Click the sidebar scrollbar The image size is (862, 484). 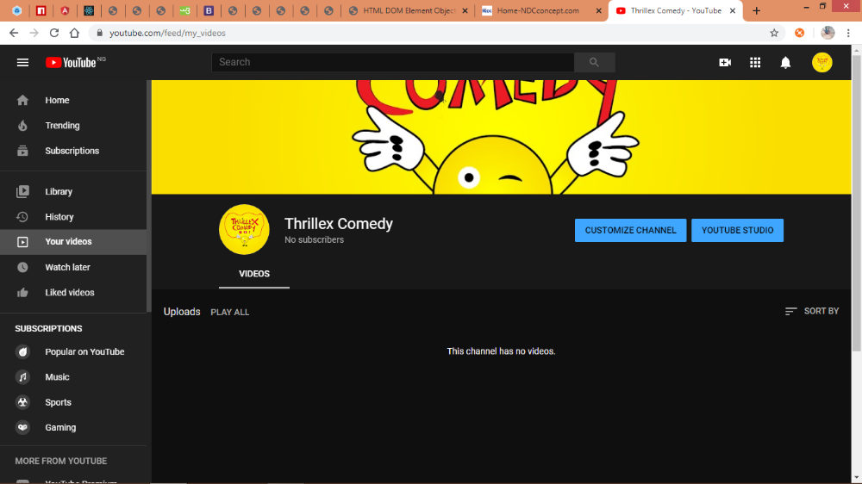pos(148,196)
